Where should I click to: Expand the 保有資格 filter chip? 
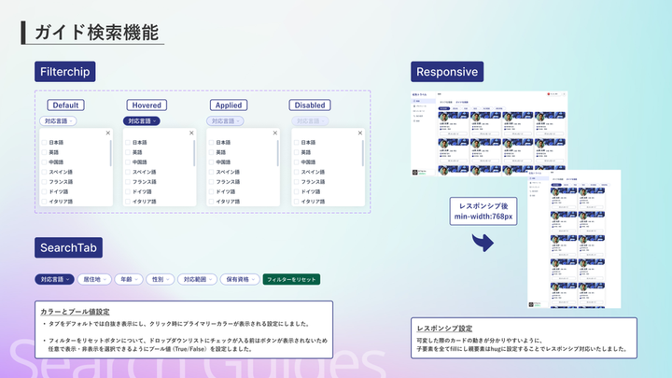(240, 279)
